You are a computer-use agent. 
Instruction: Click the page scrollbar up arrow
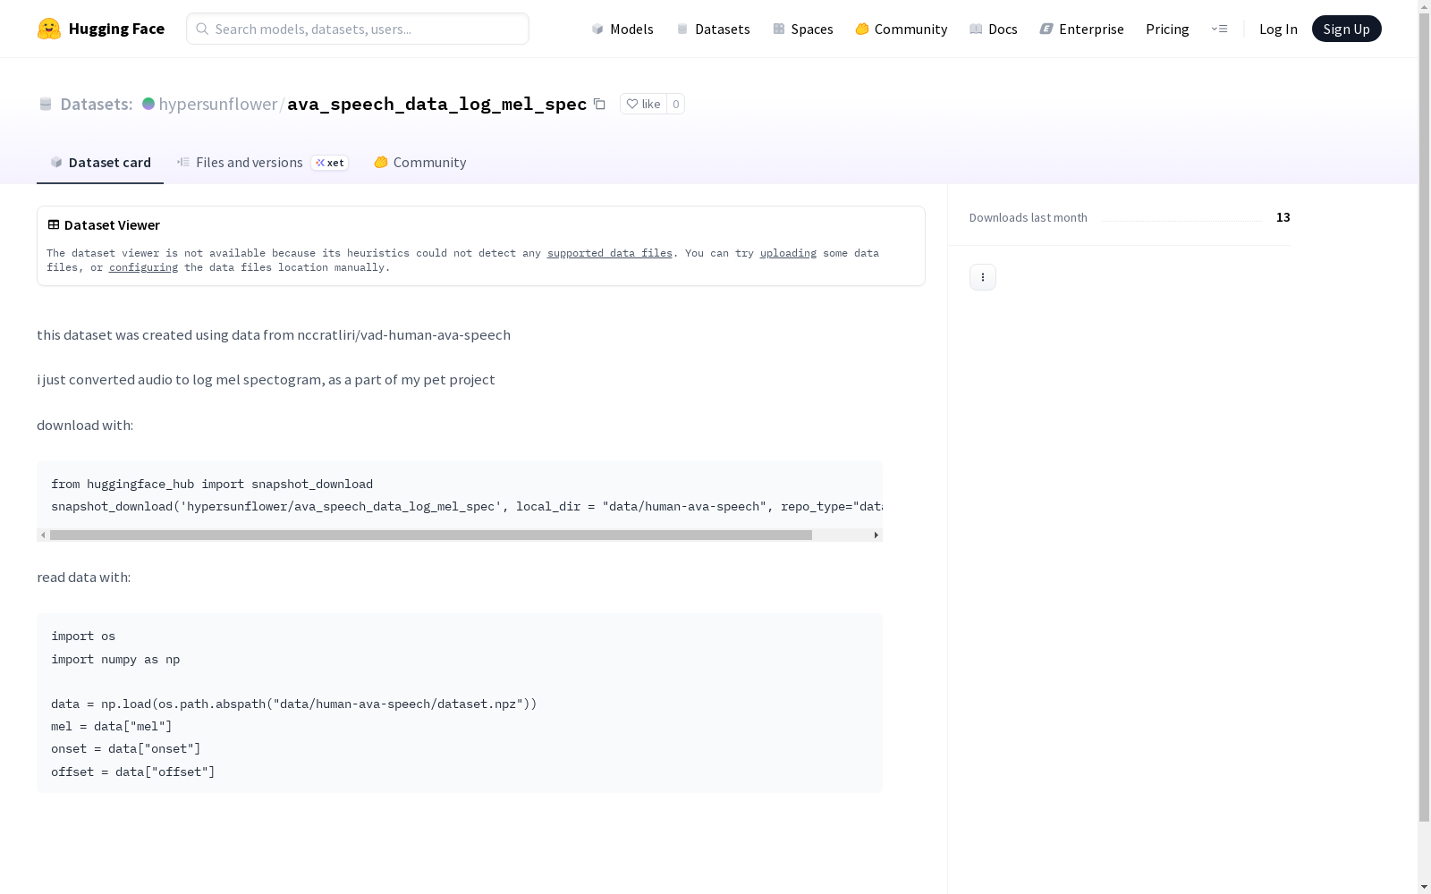point(1424,5)
